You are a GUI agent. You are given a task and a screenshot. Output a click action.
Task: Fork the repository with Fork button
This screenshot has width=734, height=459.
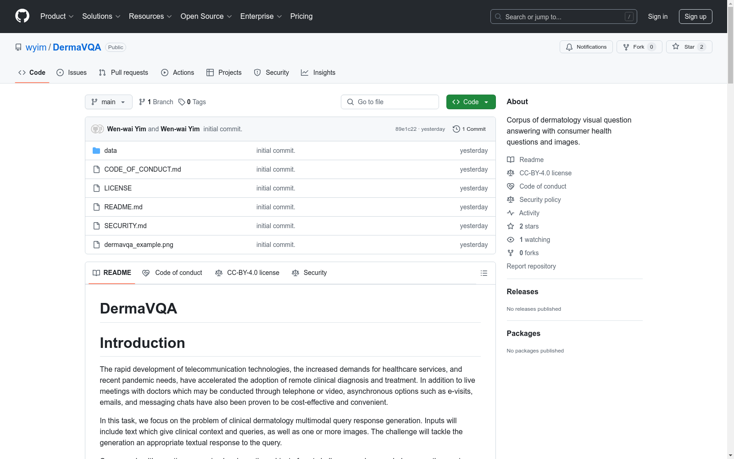pos(639,47)
